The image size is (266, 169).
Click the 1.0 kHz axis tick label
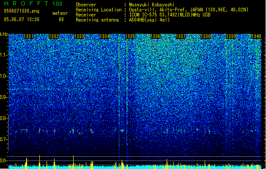tap(4, 76)
